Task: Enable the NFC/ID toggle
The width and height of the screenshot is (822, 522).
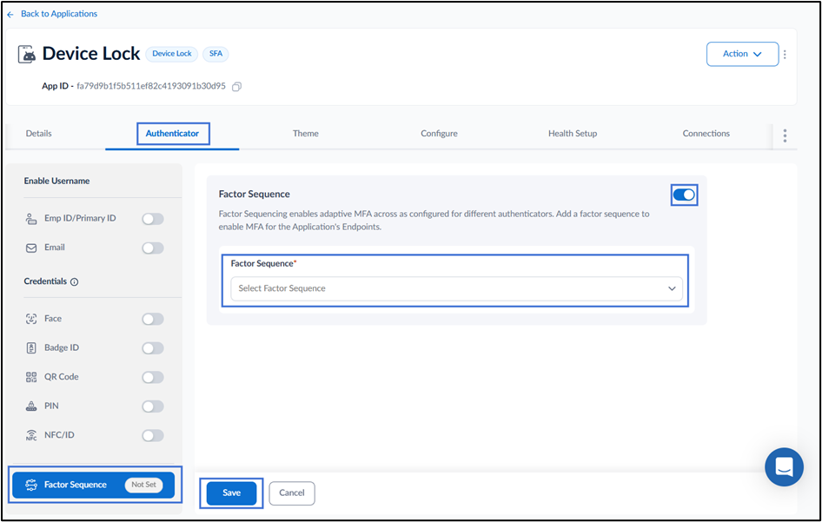Action: (153, 435)
